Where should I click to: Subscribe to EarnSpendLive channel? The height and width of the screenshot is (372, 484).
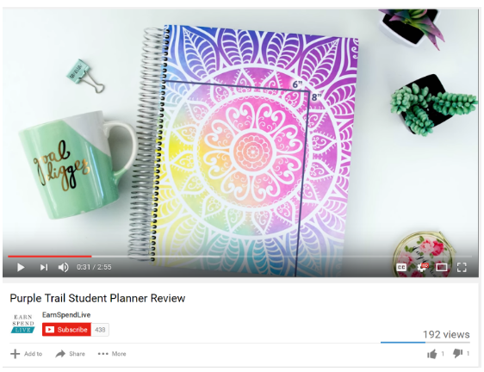pos(66,330)
